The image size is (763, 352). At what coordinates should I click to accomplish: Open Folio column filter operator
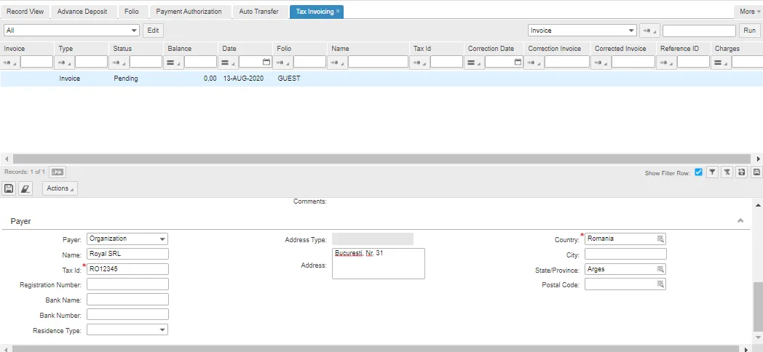[x=282, y=63]
